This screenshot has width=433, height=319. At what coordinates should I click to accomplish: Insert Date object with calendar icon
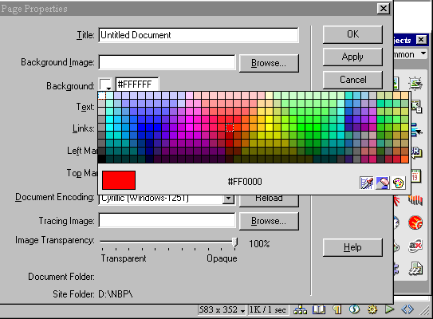tap(416, 176)
